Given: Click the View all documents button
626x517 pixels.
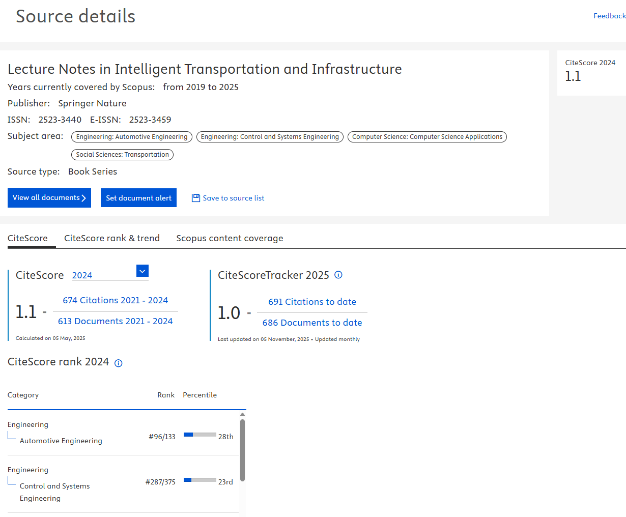Looking at the screenshot, I should click(49, 197).
